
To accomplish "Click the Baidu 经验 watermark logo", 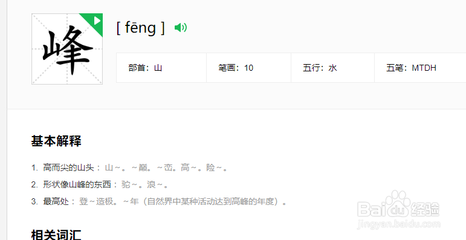I will 398,207.
